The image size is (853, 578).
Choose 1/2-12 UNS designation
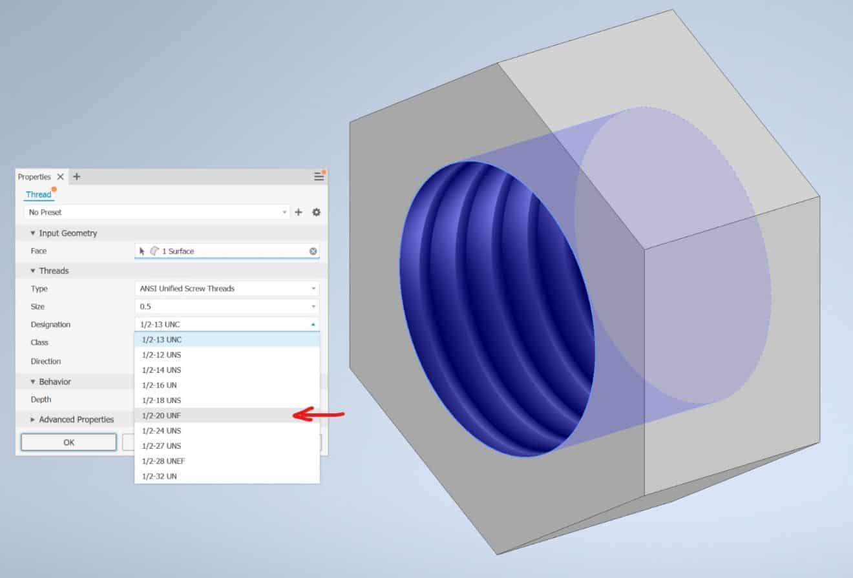(227, 355)
